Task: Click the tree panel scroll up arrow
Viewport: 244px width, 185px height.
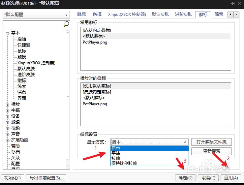Action: [x=68, y=32]
